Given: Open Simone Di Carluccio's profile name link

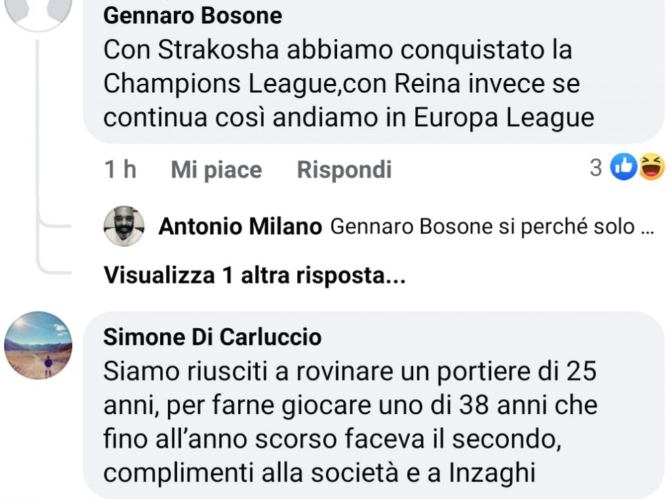Looking at the screenshot, I should pos(212,337).
